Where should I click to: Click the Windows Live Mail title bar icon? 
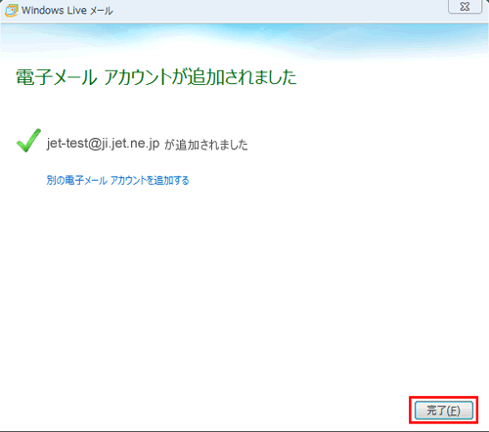11,10
